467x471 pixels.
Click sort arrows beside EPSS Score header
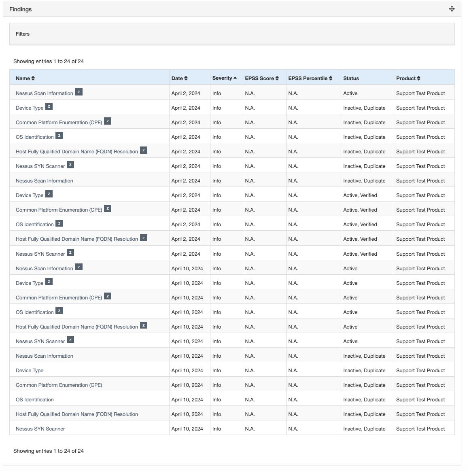277,78
